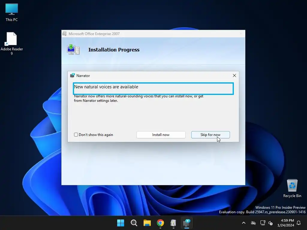Open taskbar Search icon

tap(134, 223)
